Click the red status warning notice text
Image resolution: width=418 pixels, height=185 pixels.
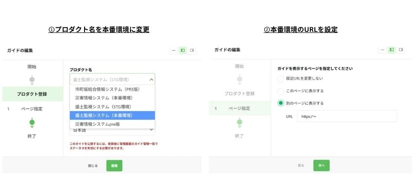pos(113,146)
